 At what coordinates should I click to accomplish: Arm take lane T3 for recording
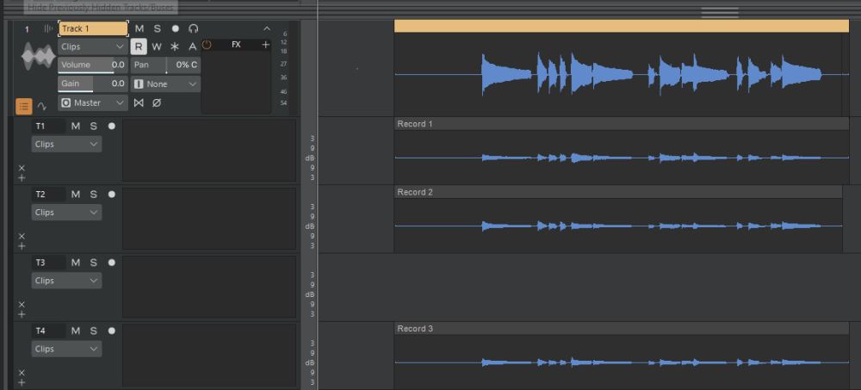(x=112, y=263)
